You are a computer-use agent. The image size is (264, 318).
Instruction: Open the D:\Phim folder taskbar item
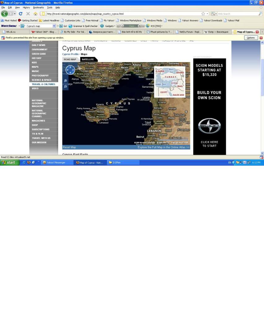tap(123, 162)
